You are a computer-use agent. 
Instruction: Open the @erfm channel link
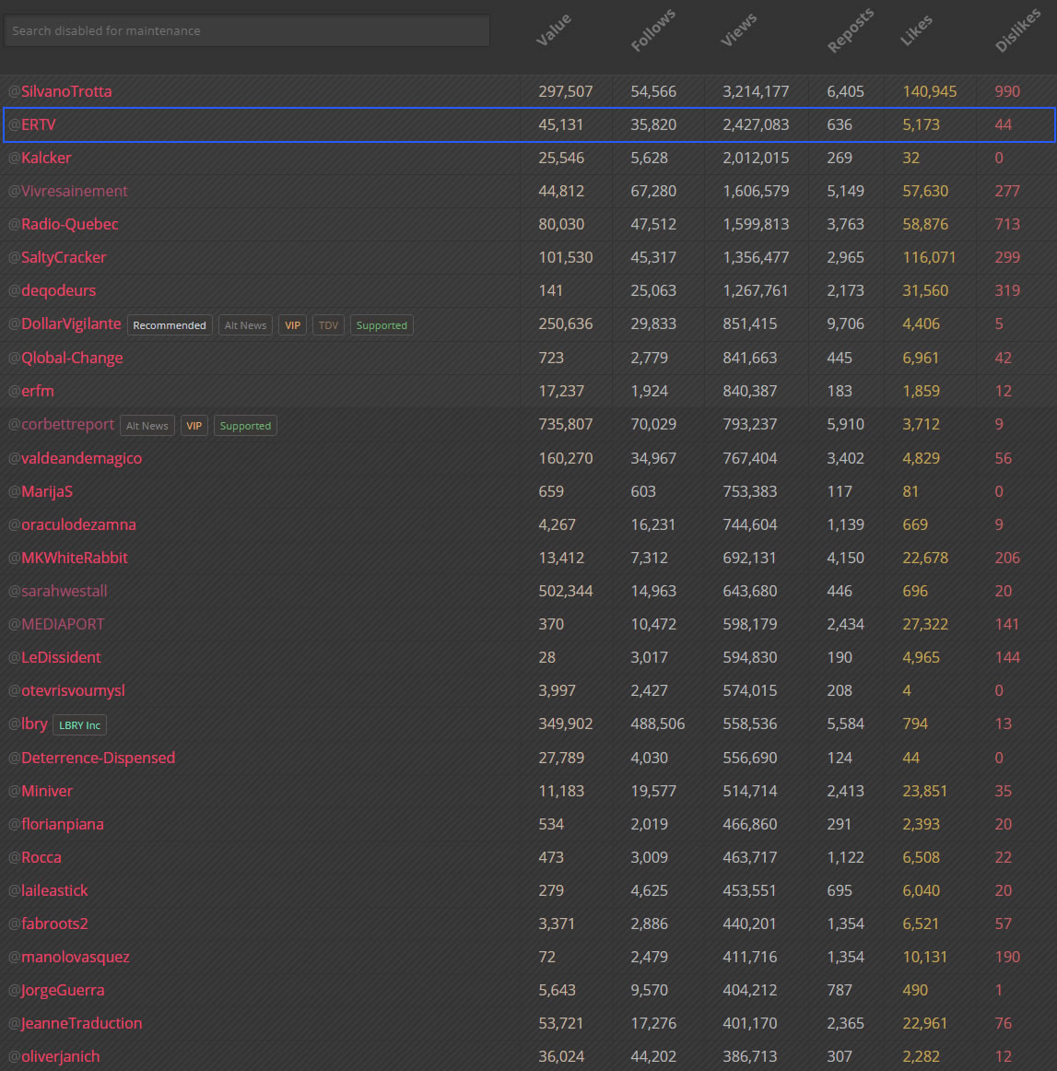click(31, 391)
